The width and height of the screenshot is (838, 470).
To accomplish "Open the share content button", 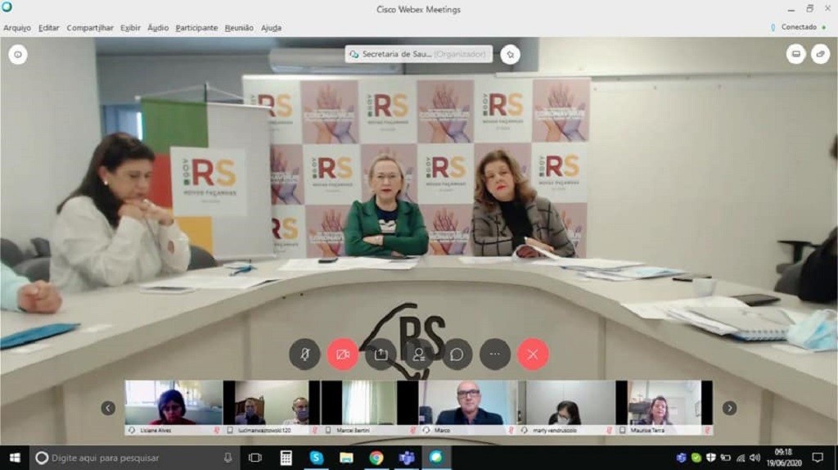I will point(381,355).
